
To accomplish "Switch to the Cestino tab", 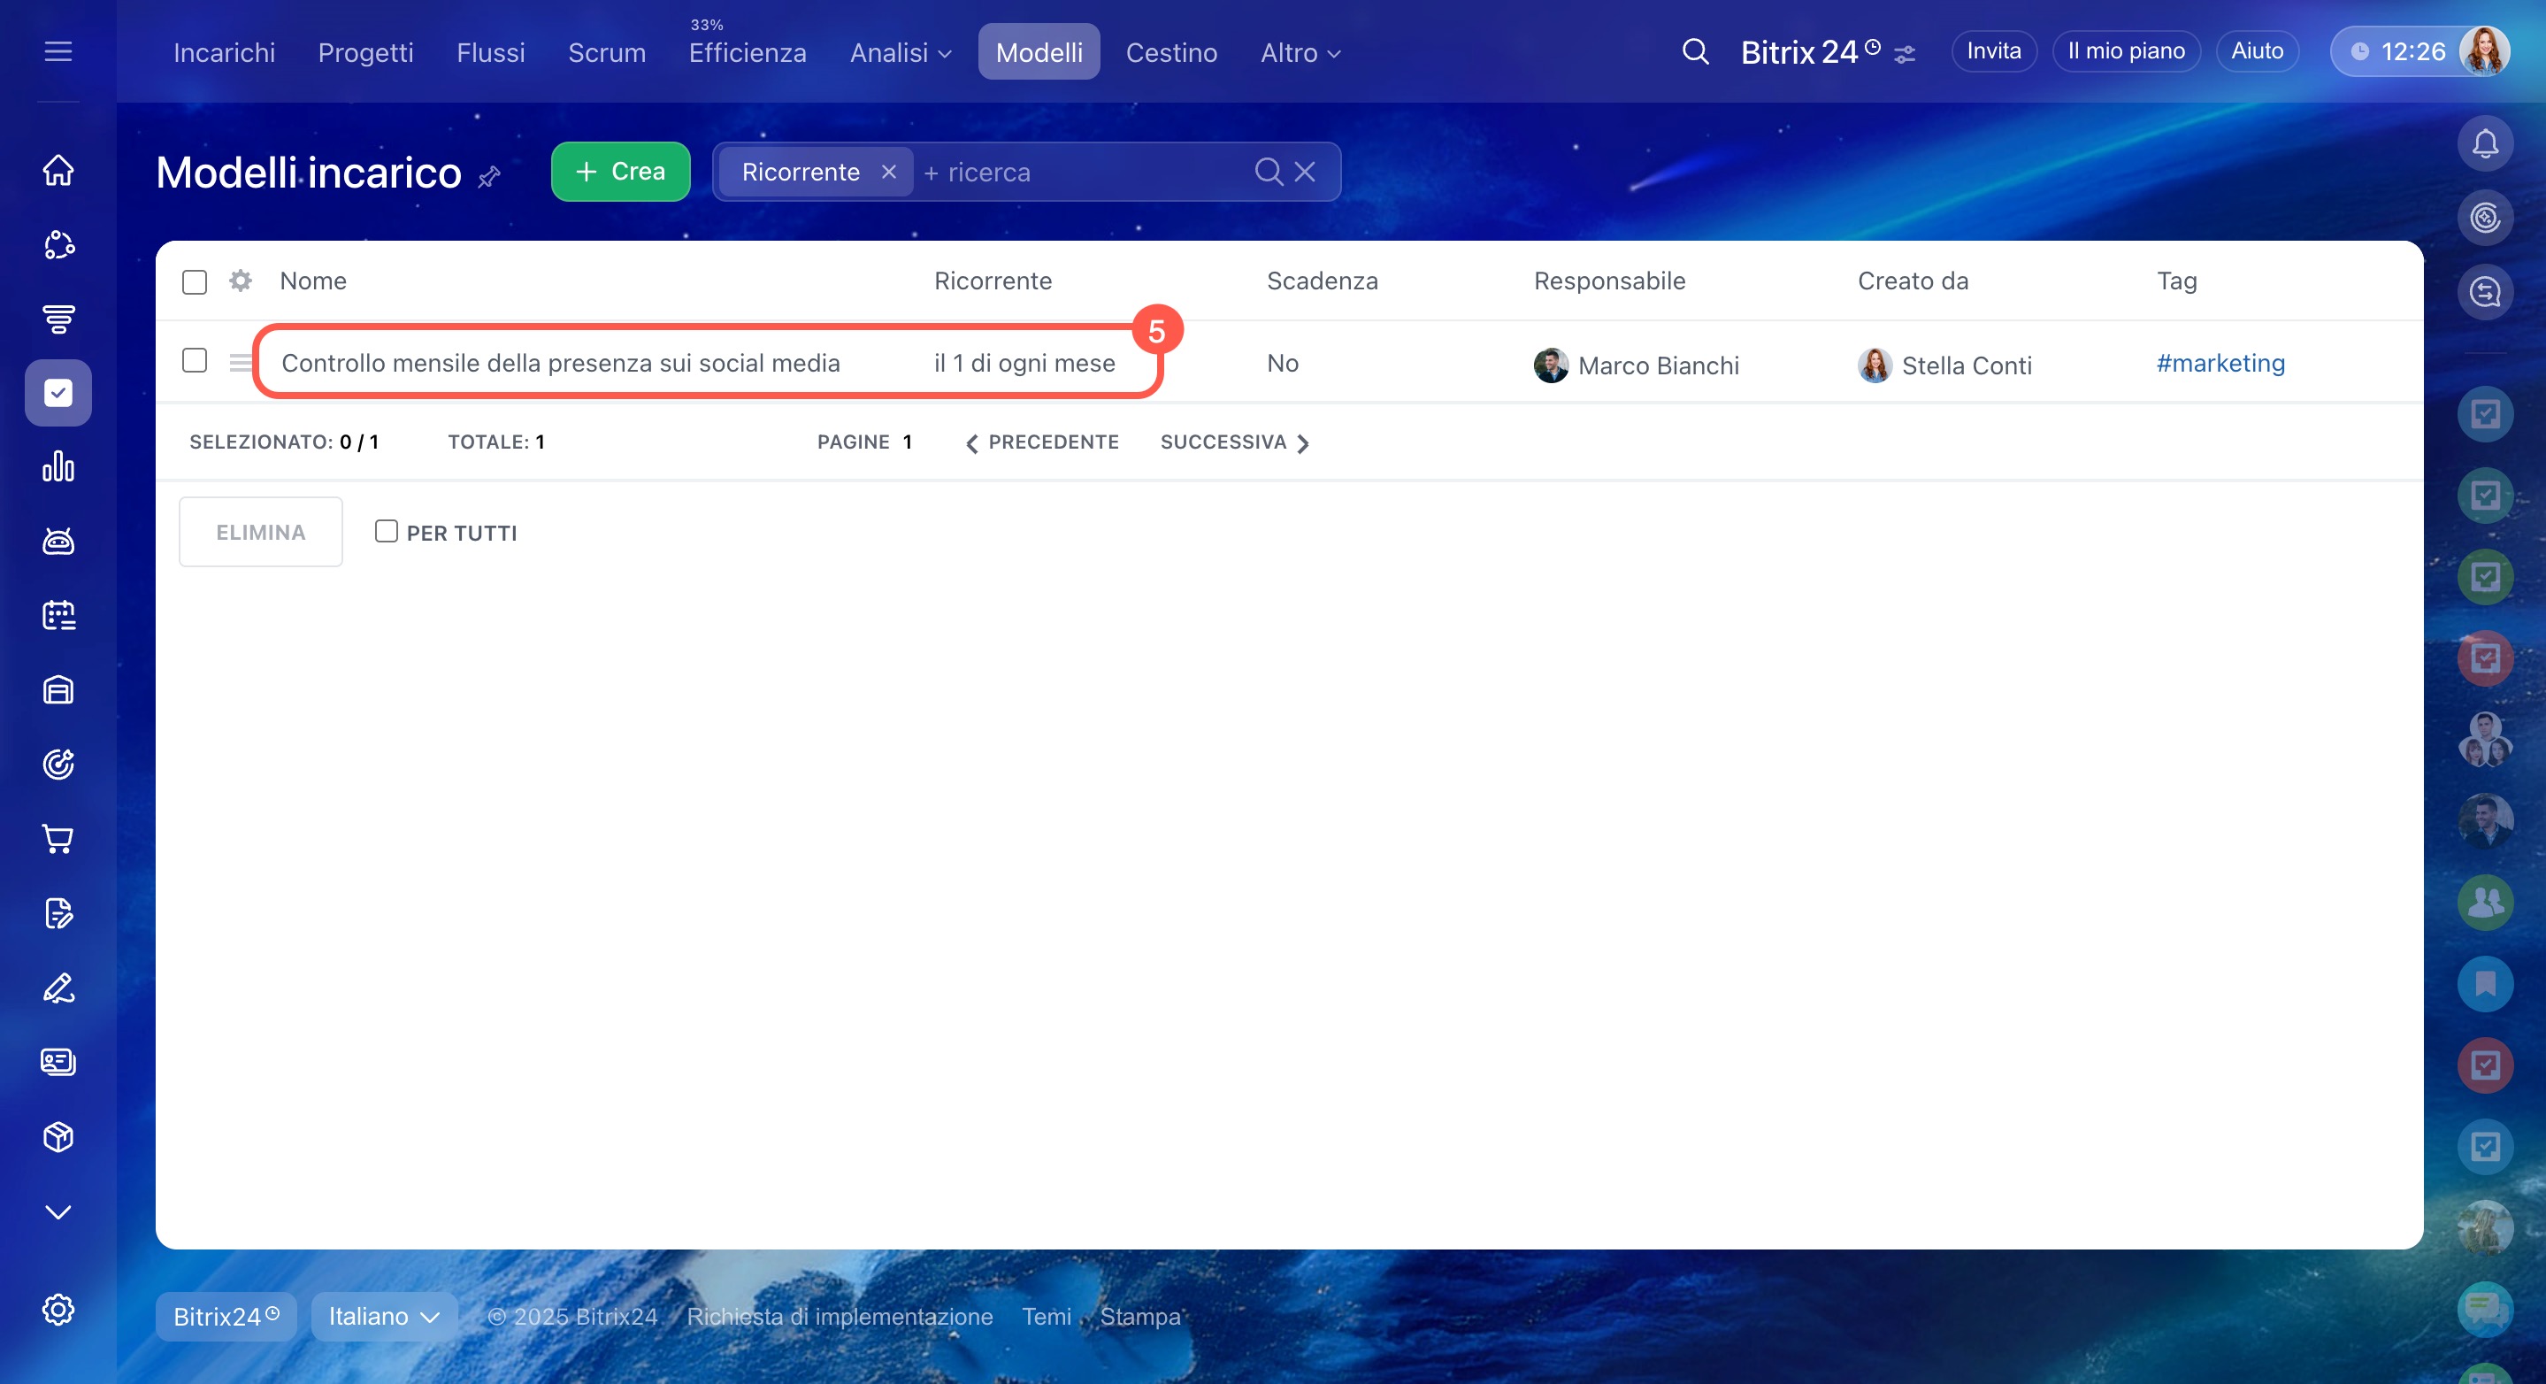I will (x=1171, y=52).
